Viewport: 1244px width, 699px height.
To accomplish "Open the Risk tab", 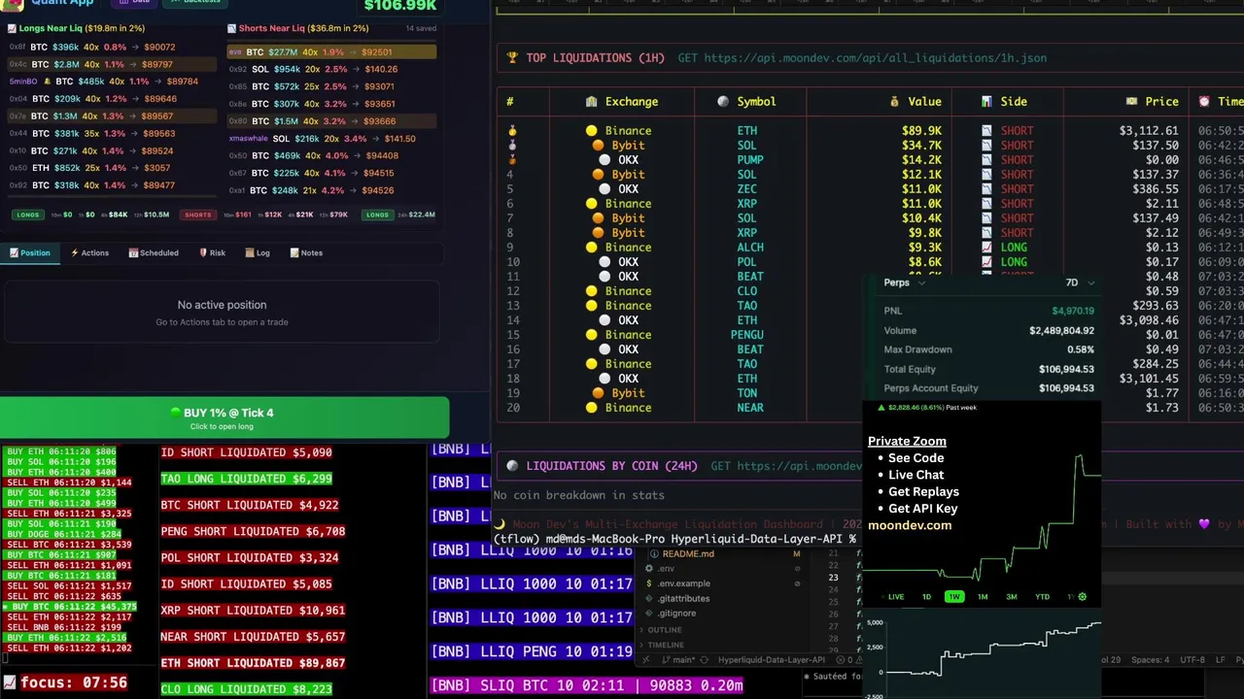I will [x=212, y=252].
